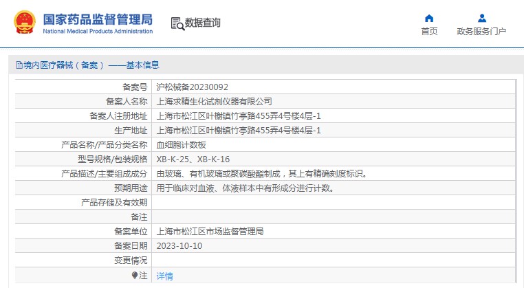Select the 境内医疗器械（备案）基本信息 heading
524x288 pixels.
click(x=87, y=65)
